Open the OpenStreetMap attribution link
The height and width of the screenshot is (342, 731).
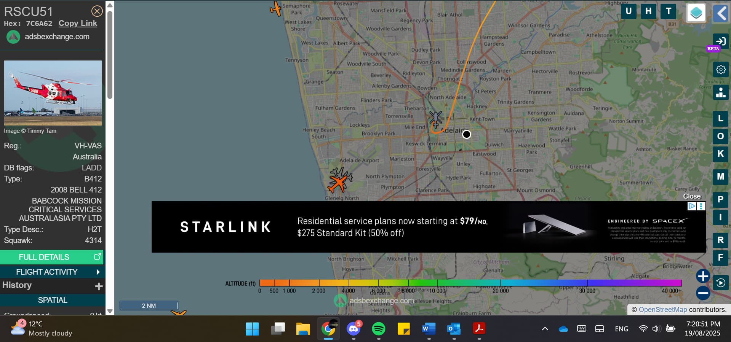662,310
